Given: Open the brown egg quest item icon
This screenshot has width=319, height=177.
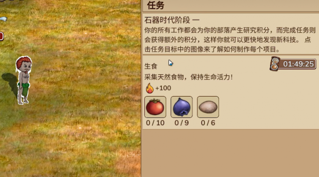Looking at the screenshot, I should pos(208,107).
